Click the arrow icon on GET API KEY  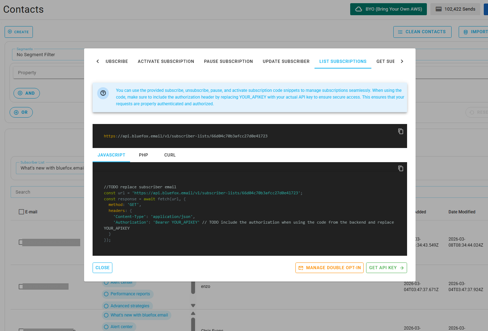(x=402, y=268)
